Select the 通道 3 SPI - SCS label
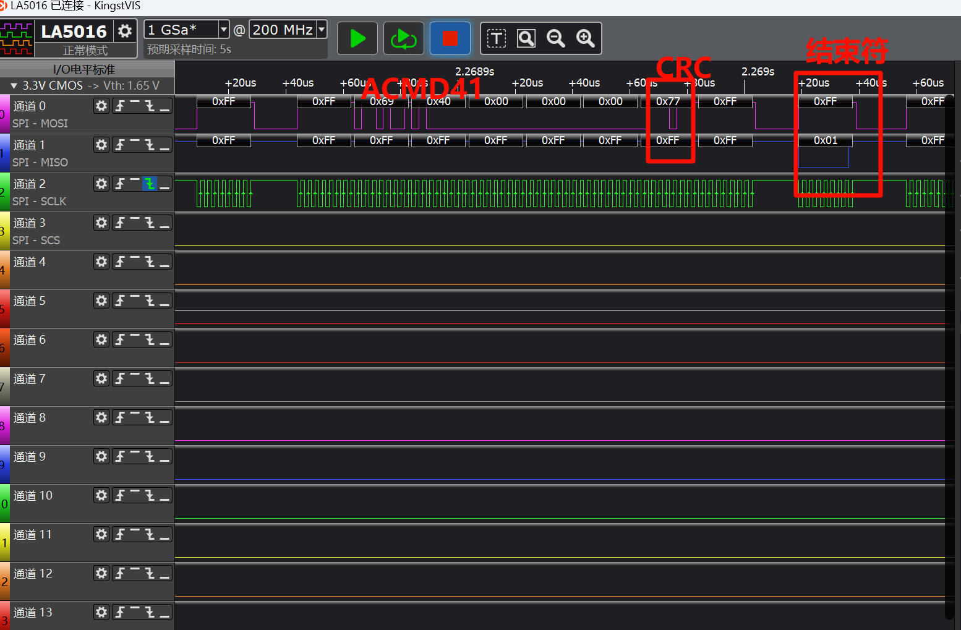 (36, 240)
